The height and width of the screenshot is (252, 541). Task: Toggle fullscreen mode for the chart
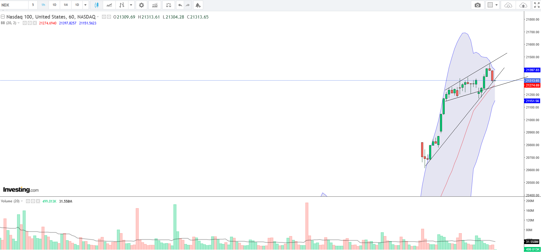537,5
